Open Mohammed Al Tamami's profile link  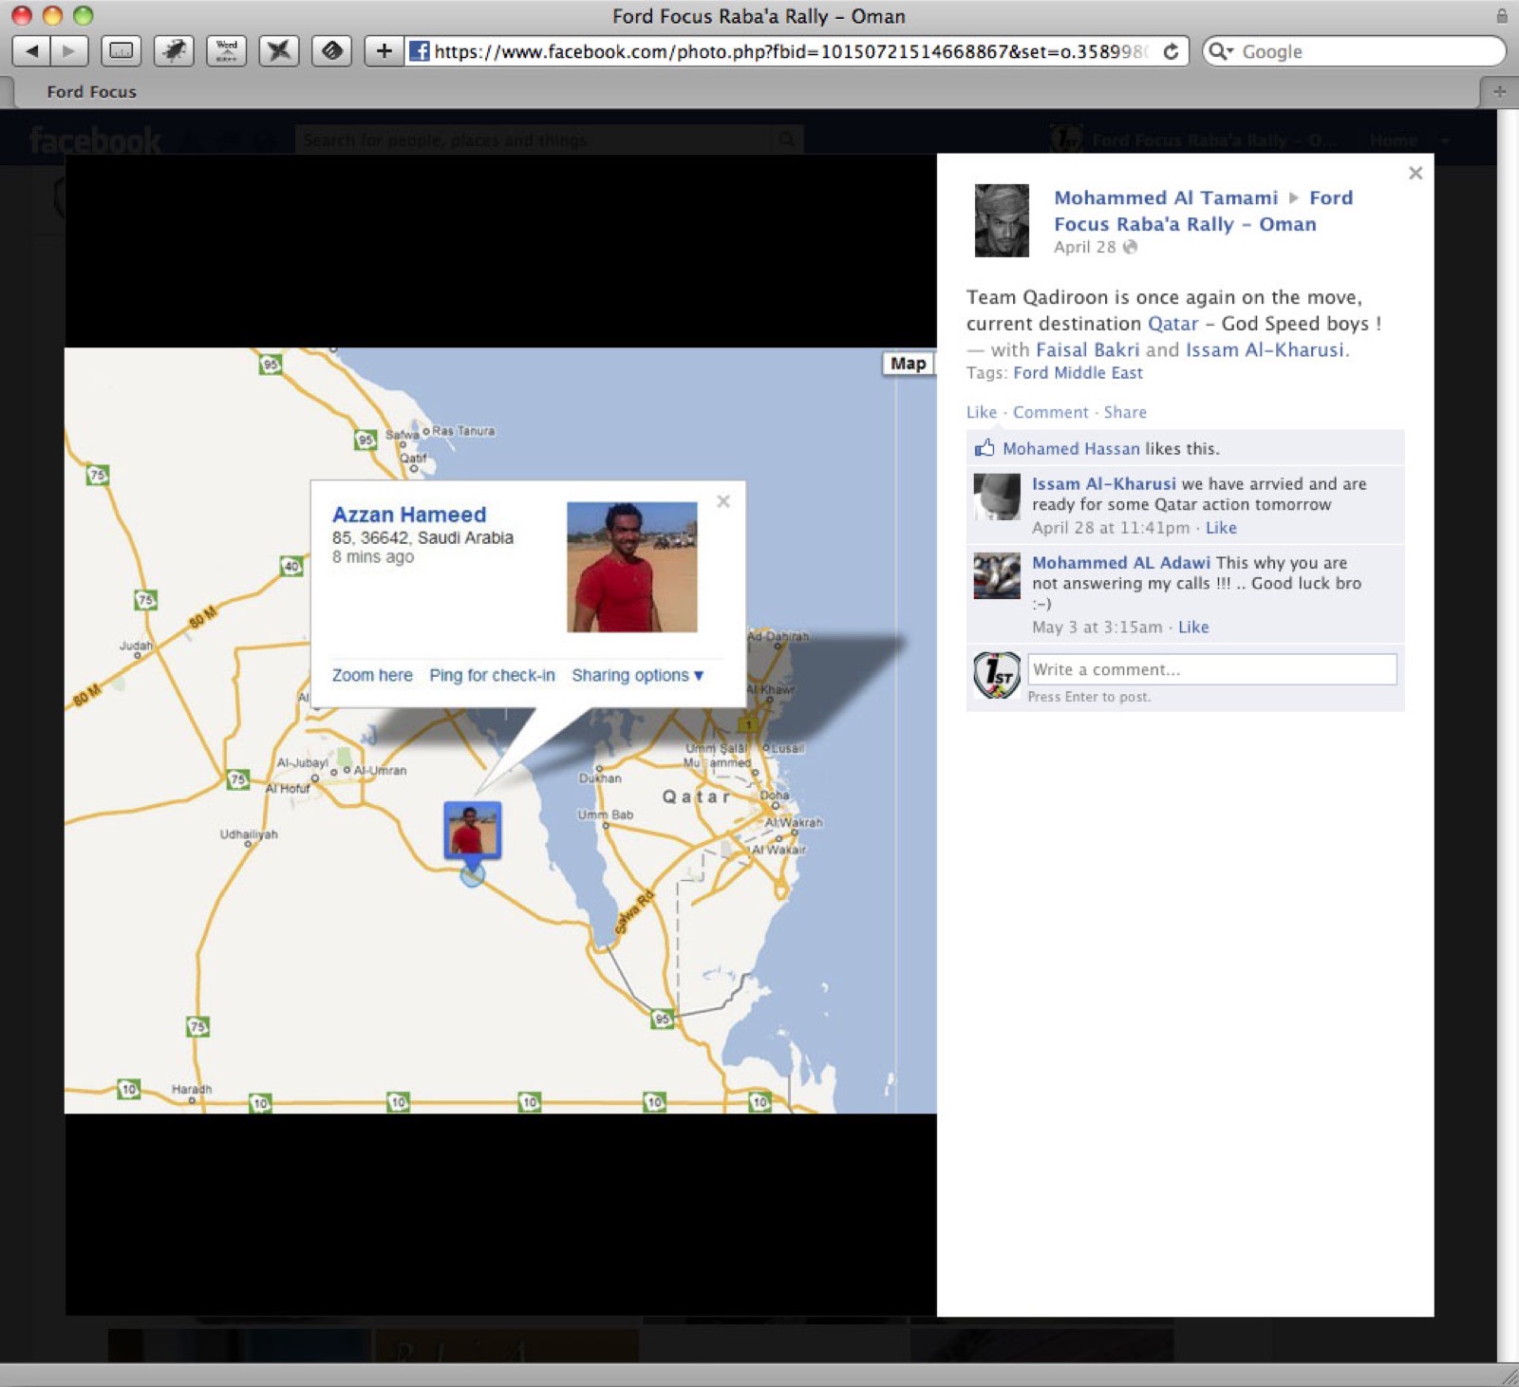pos(1166,197)
